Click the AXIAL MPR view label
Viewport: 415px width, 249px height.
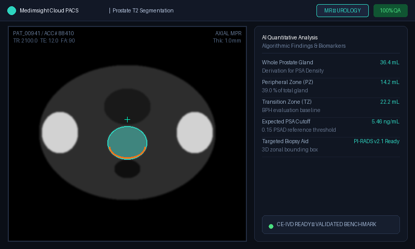coord(228,33)
